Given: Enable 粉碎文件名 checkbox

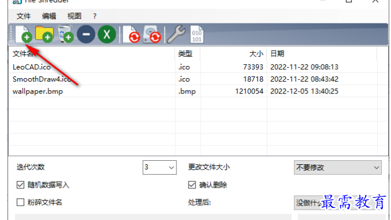Looking at the screenshot, I should pos(21,202).
